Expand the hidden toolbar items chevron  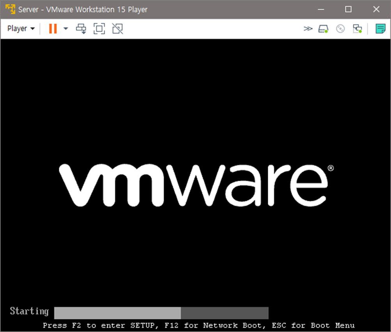click(x=308, y=28)
